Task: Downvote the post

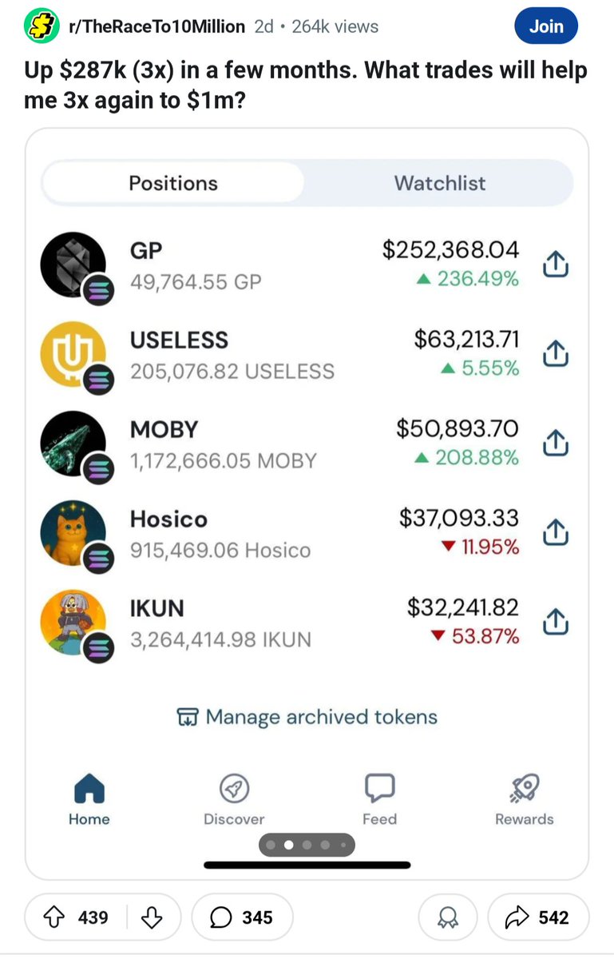Action: 152,917
